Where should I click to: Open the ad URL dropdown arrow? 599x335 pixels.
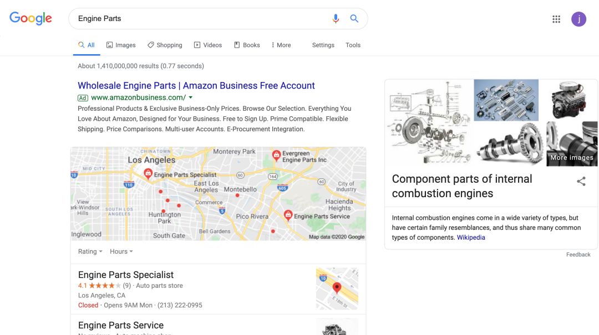[x=191, y=97]
